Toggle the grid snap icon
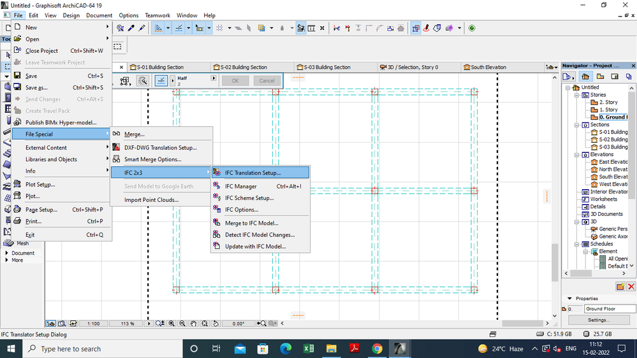The width and height of the screenshot is (637, 358). tap(220, 28)
